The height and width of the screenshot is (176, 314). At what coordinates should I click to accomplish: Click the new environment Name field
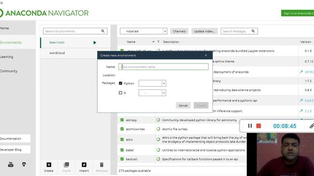point(163,66)
